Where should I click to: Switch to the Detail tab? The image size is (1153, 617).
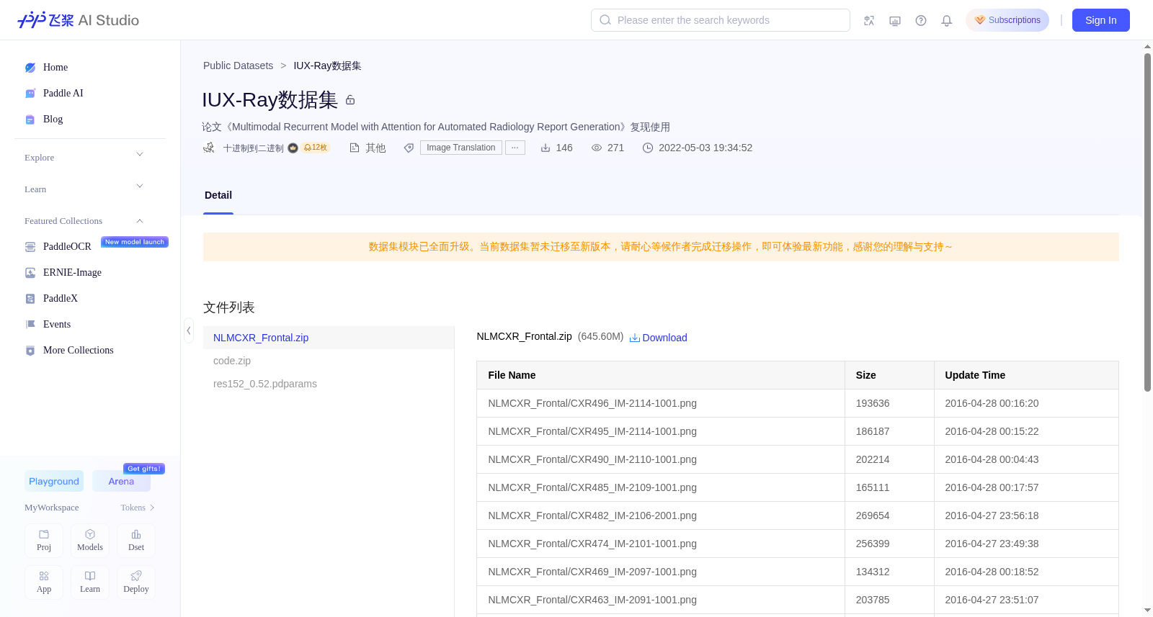click(x=218, y=195)
